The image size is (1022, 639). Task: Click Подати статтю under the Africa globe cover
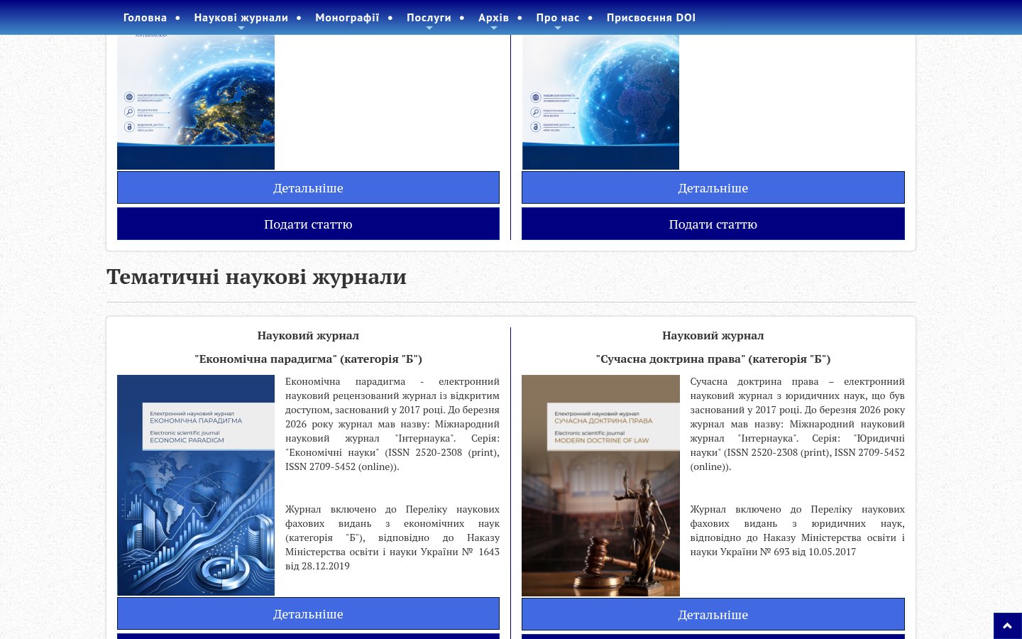click(713, 224)
